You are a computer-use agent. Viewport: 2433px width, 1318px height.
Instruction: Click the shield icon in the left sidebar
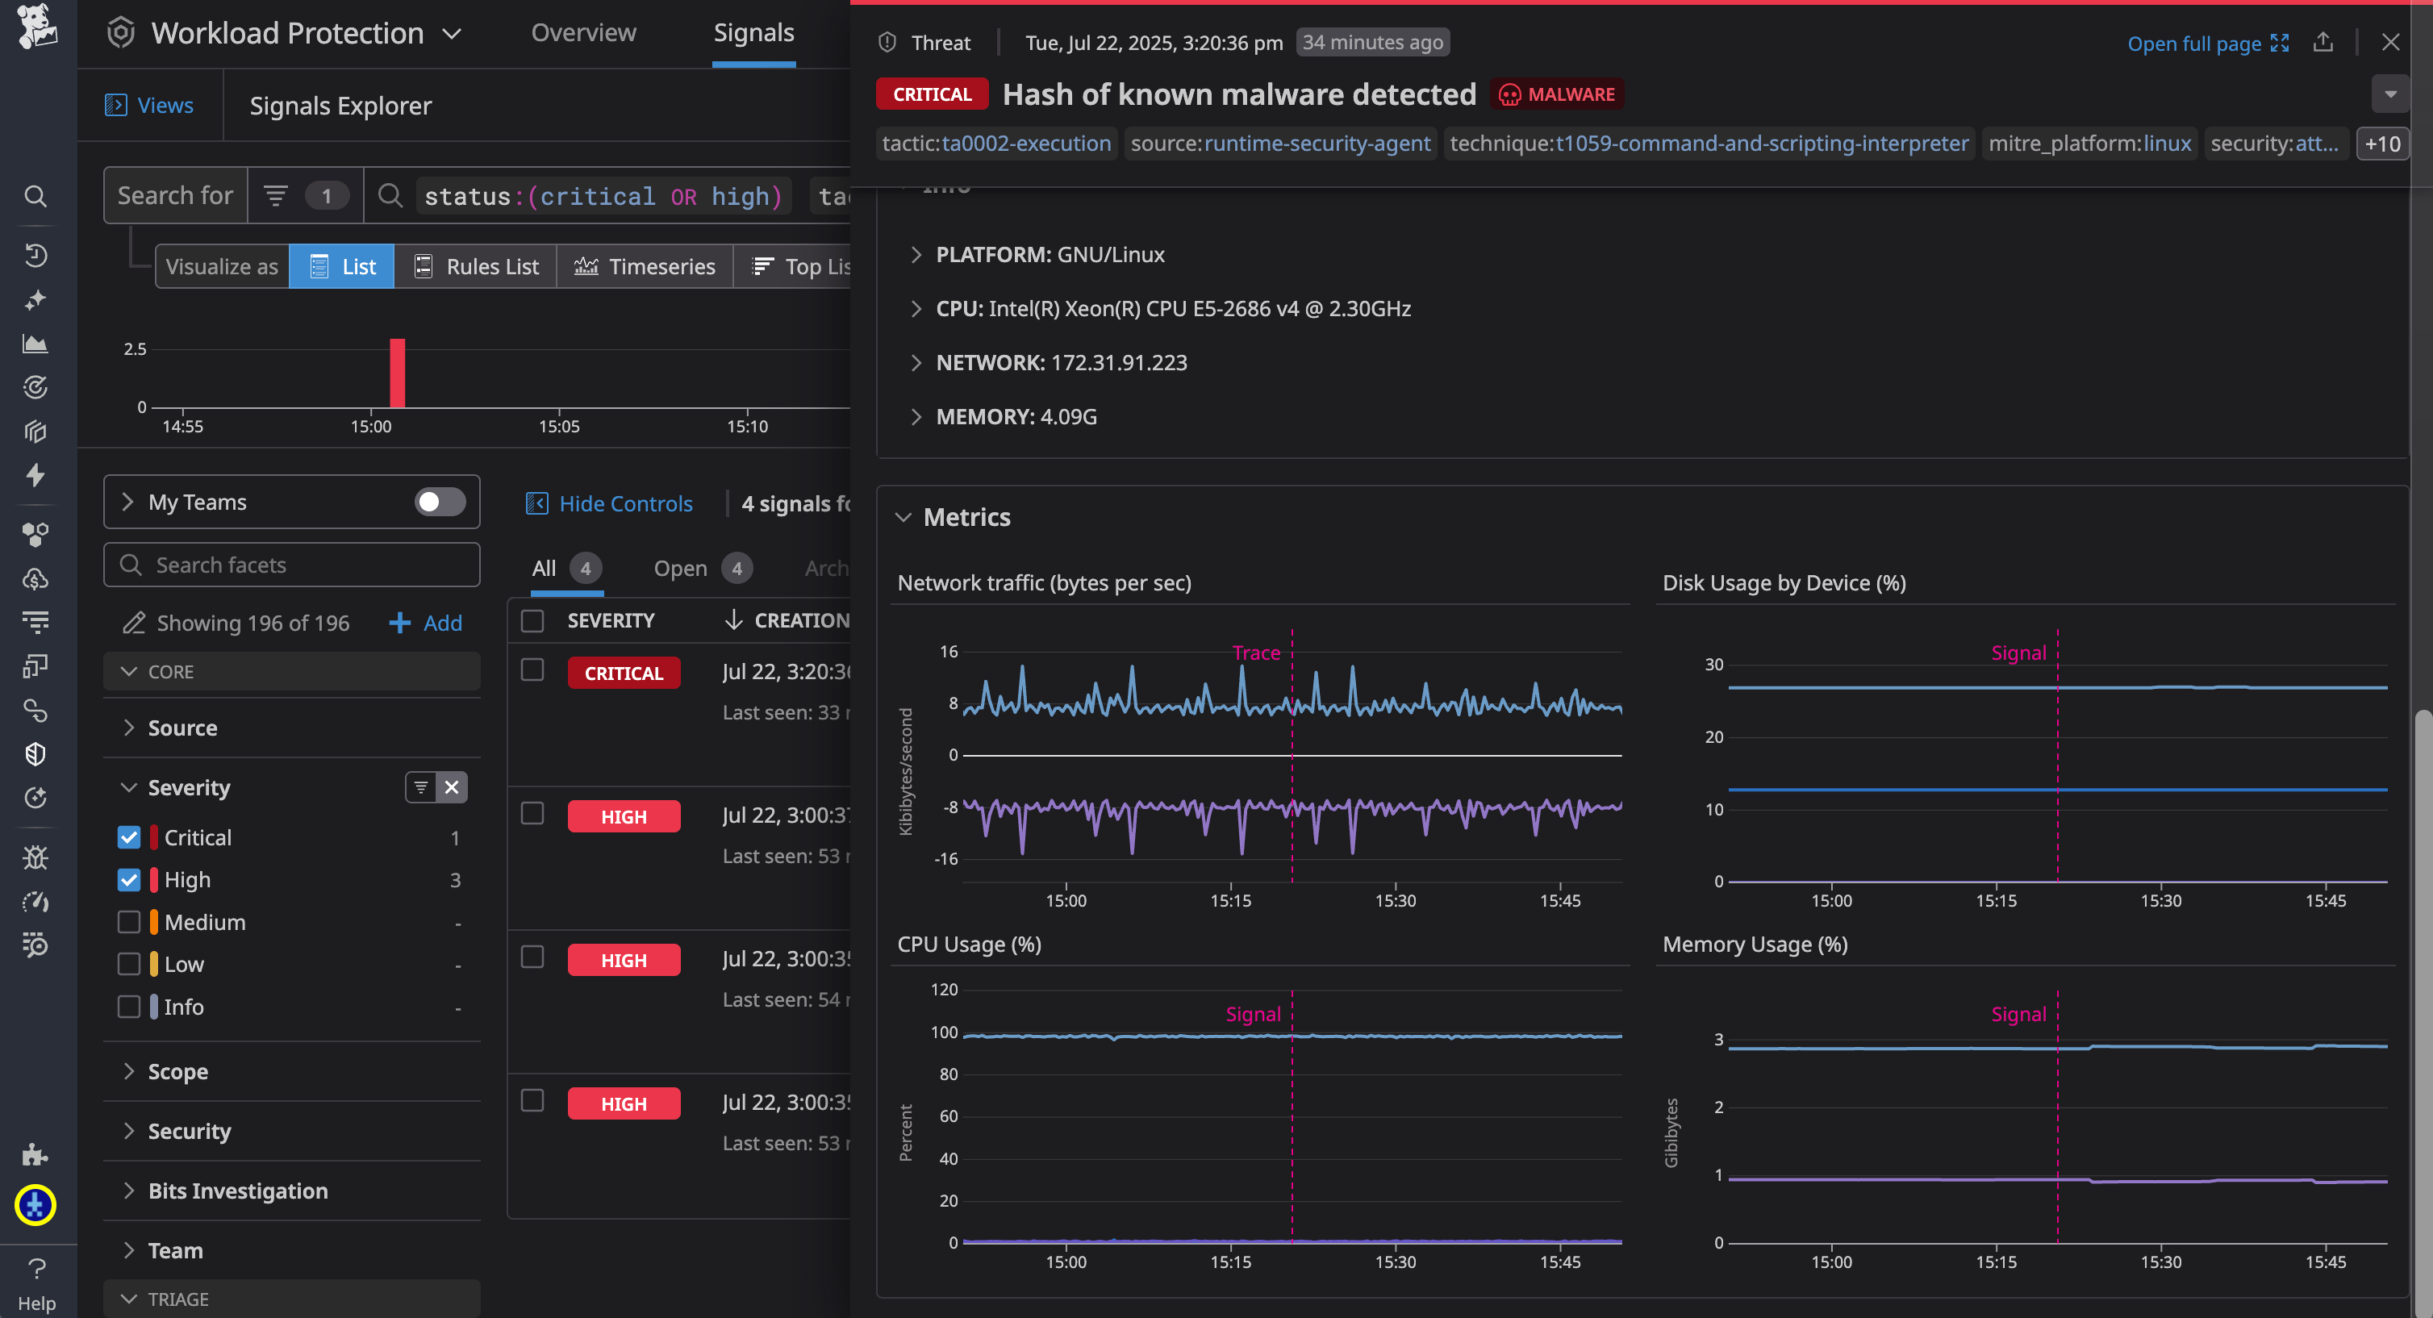point(35,753)
